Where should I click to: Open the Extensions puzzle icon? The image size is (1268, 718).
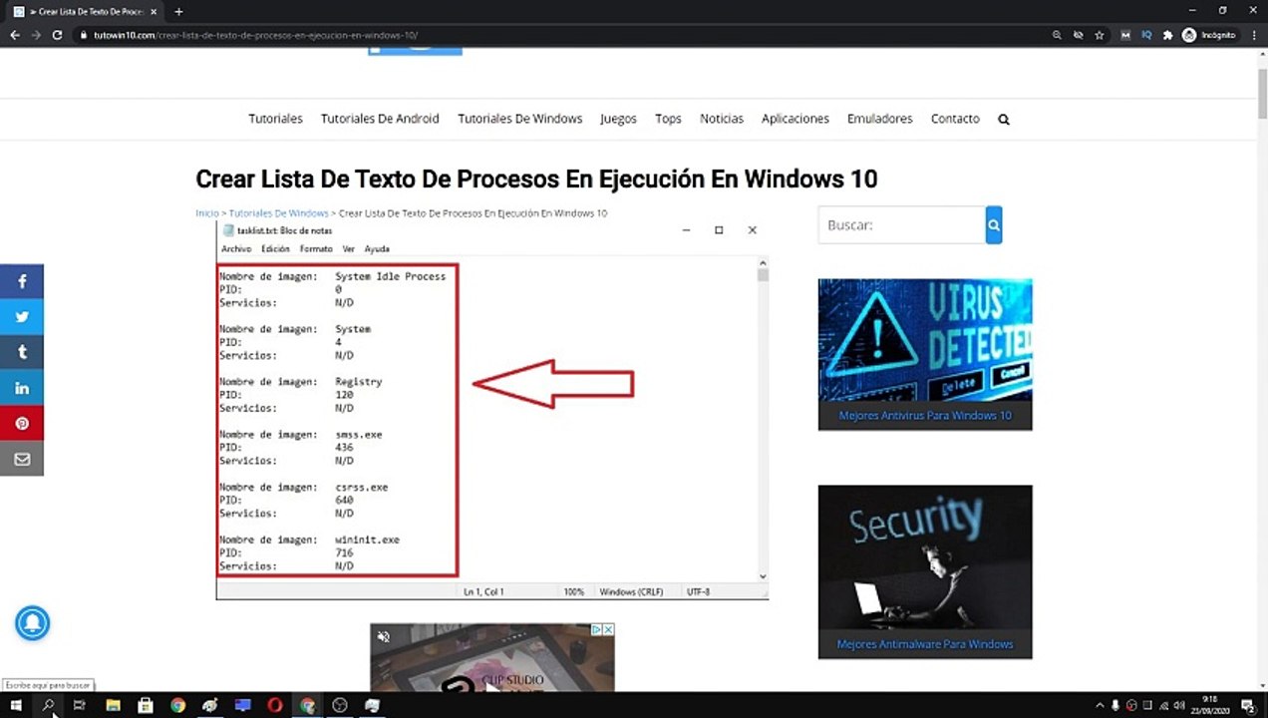(x=1167, y=35)
